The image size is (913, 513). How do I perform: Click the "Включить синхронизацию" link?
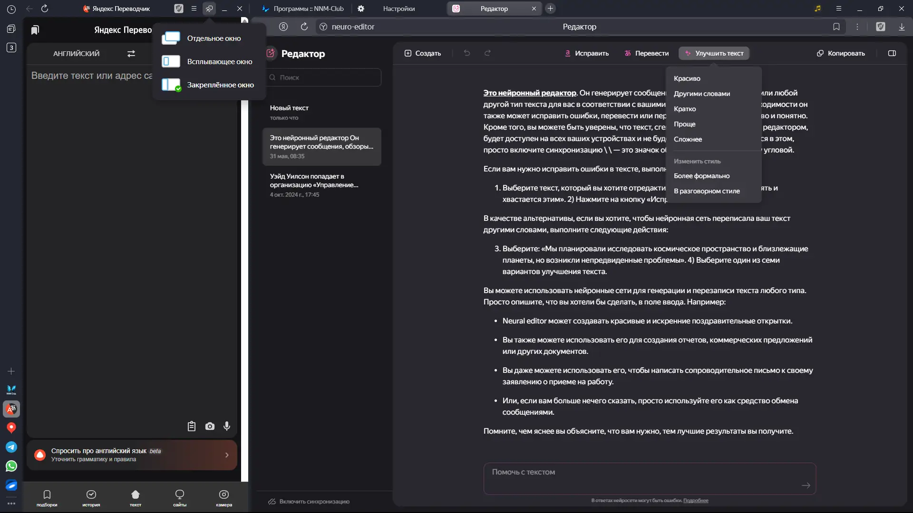[x=314, y=502]
